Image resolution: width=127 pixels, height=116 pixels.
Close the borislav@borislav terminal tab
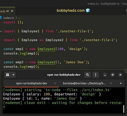click(111, 83)
